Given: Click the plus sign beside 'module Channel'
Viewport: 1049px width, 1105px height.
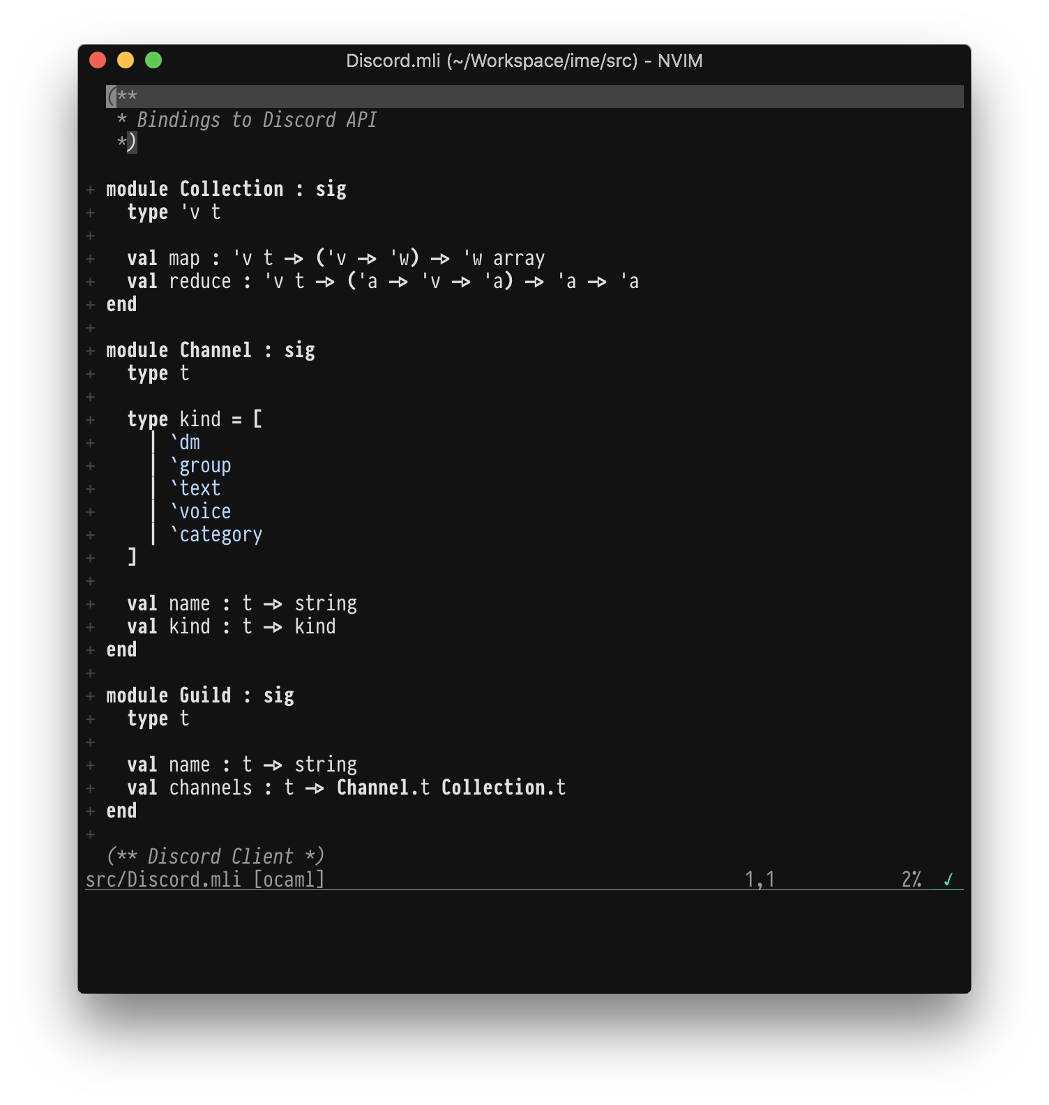Looking at the screenshot, I should tap(90, 351).
